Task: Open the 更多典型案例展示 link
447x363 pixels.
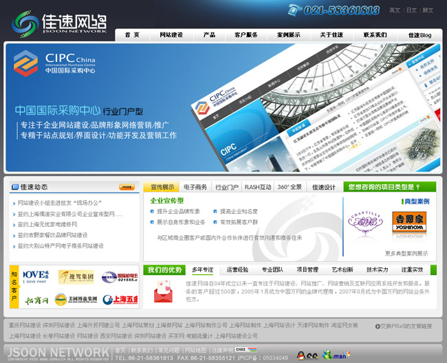Action: click(x=406, y=253)
